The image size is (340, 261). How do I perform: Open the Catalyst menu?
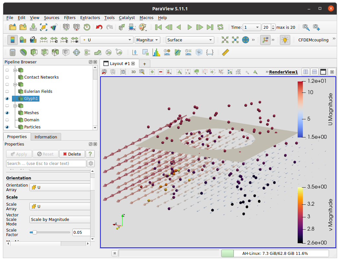tap(127, 17)
